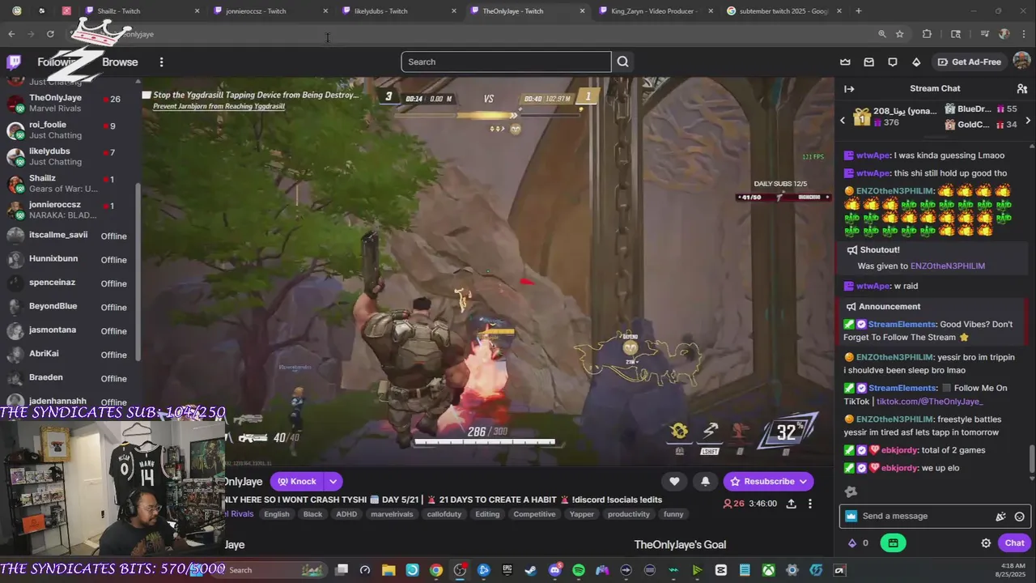Screen dimensions: 1036x583
Task: Open Knock button dropdown arrow
Action: pos(333,481)
